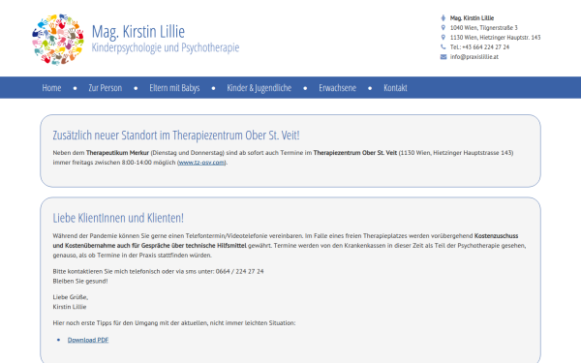Select Kinder & Jugendliche in the navigation

click(x=259, y=88)
